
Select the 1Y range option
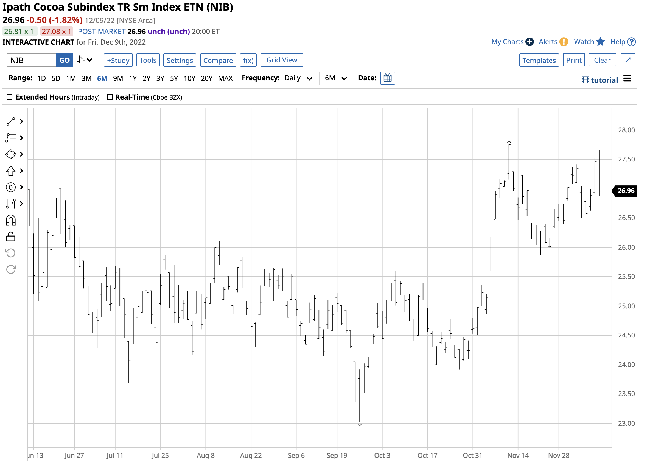coord(133,78)
